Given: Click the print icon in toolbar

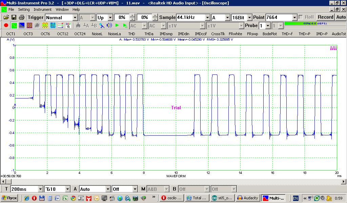Looking at the screenshot, I should click(22, 17).
